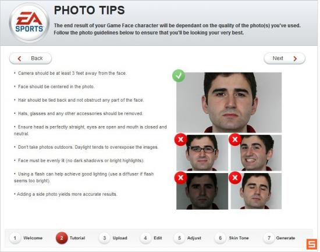This screenshot has width=320, height=252.
Task: Click the Back button
Action: 30,59
